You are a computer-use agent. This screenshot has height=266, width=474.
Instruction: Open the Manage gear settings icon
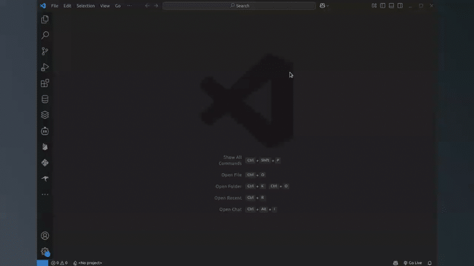point(45,252)
